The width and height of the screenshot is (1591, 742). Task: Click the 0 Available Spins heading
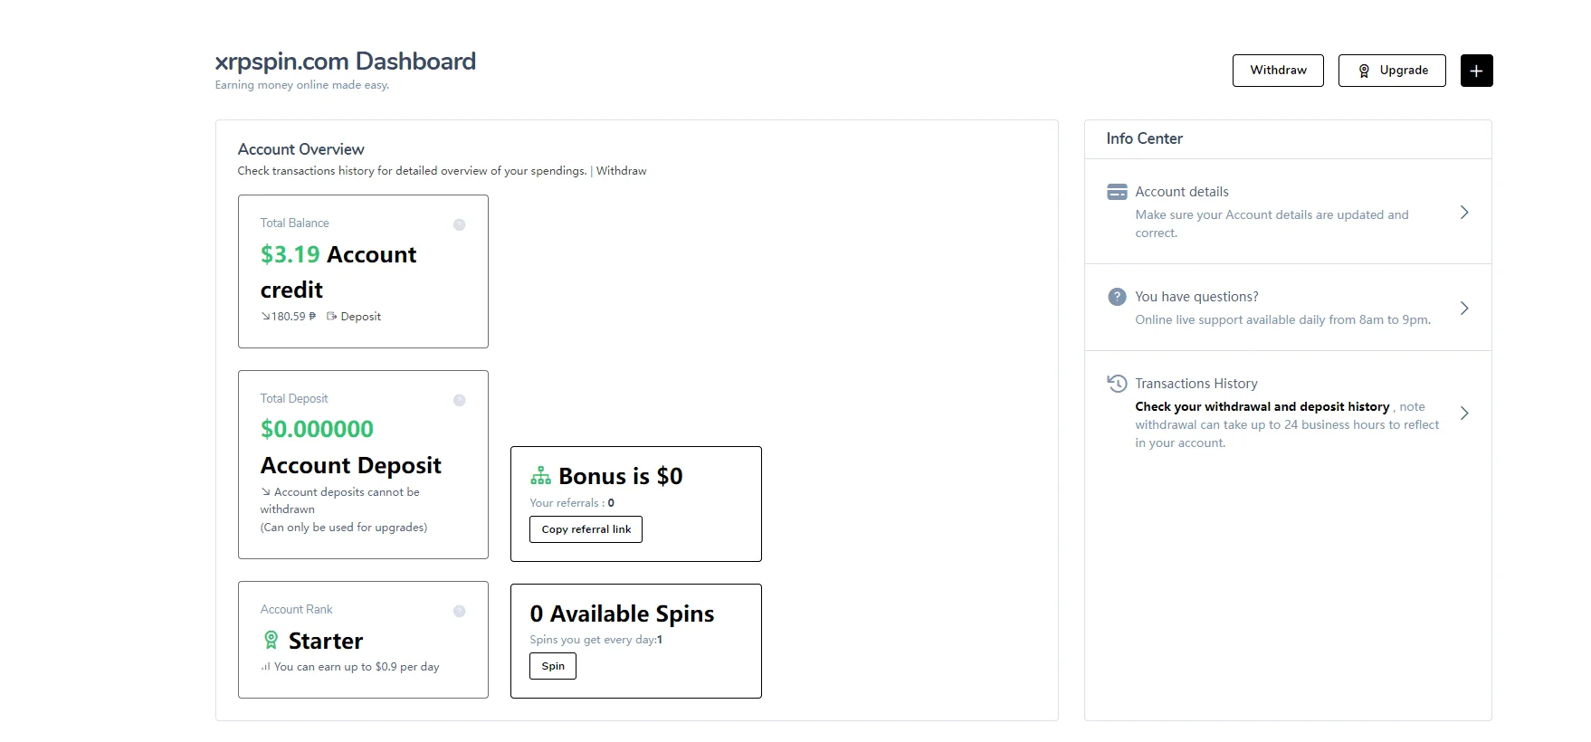(x=622, y=614)
